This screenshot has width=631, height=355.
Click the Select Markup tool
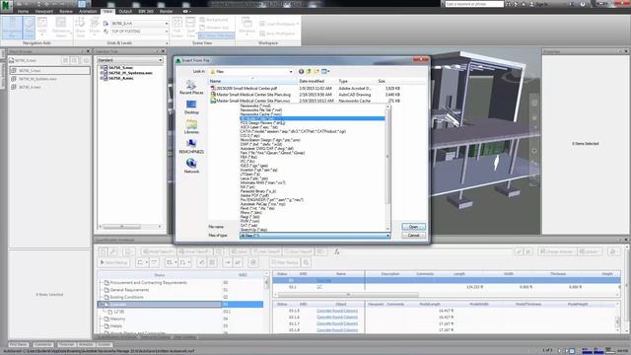114,262
